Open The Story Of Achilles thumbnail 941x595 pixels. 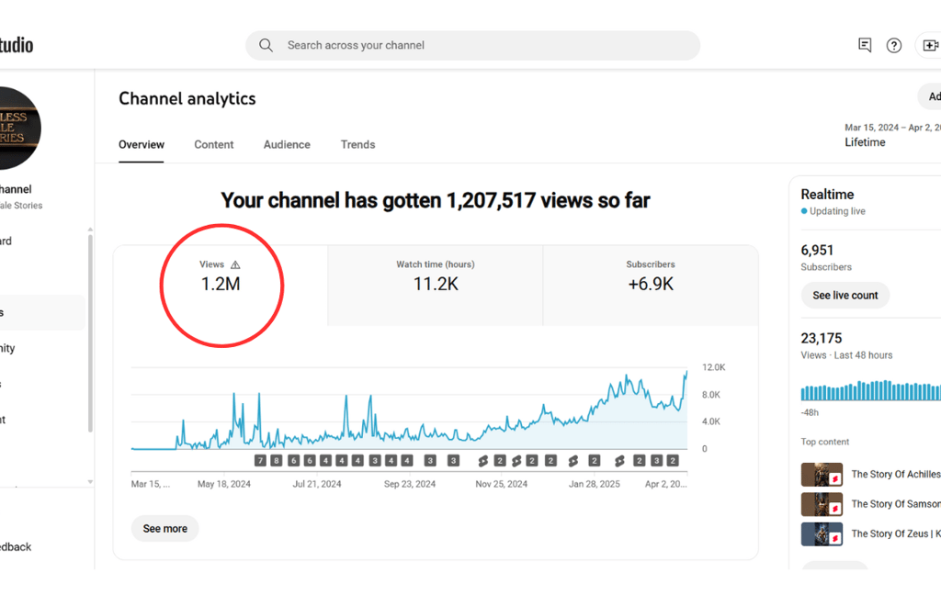tap(822, 475)
